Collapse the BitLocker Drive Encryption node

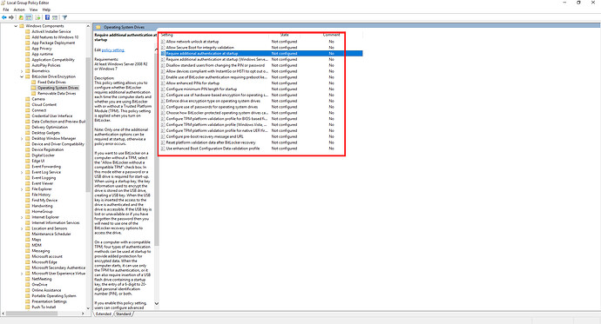pos(22,76)
